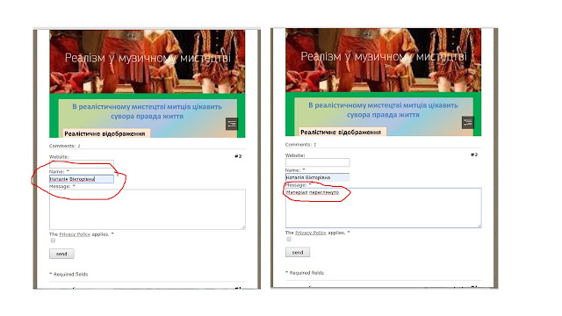
Task: Click the comment number #2 in left screenshot
Action: pos(238,156)
